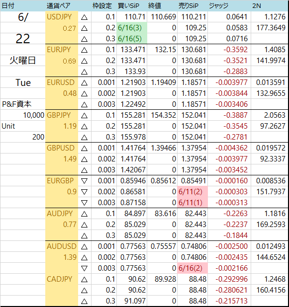Click the green 6/16(5) cell
The height and width of the screenshot is (307, 289).
132,39
